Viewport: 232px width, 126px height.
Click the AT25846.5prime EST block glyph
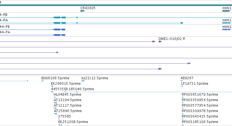[56, 114]
